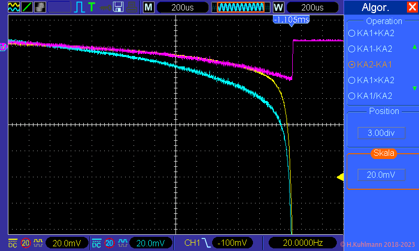Image resolution: width=419 pixels, height=251 pixels.
Task: Select the KA1-KA2 math operation
Action: pos(371,49)
